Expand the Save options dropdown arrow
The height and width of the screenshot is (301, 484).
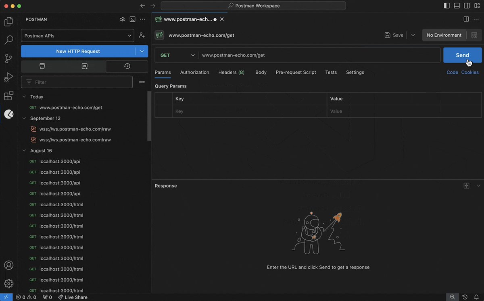[413, 35]
